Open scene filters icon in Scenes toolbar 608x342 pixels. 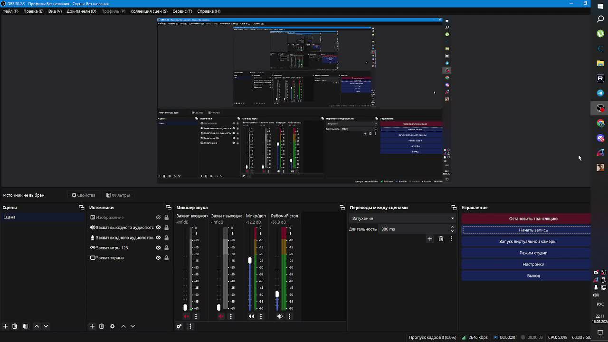click(26, 326)
